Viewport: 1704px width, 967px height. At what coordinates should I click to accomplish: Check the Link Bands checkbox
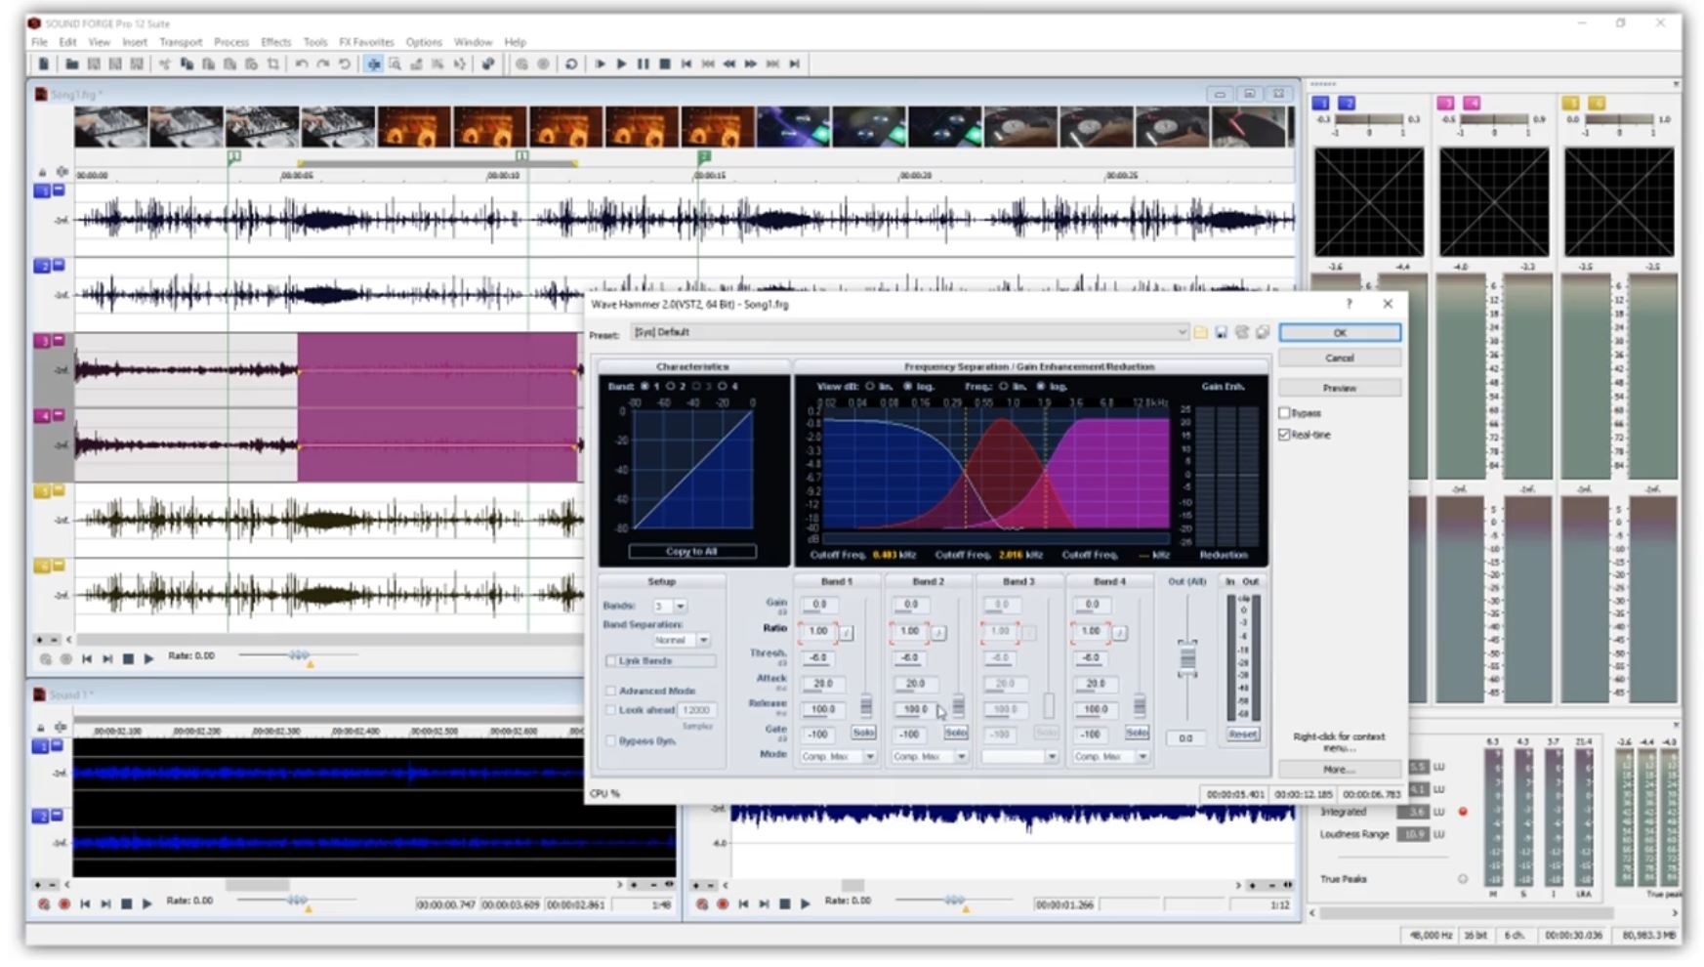pos(611,661)
